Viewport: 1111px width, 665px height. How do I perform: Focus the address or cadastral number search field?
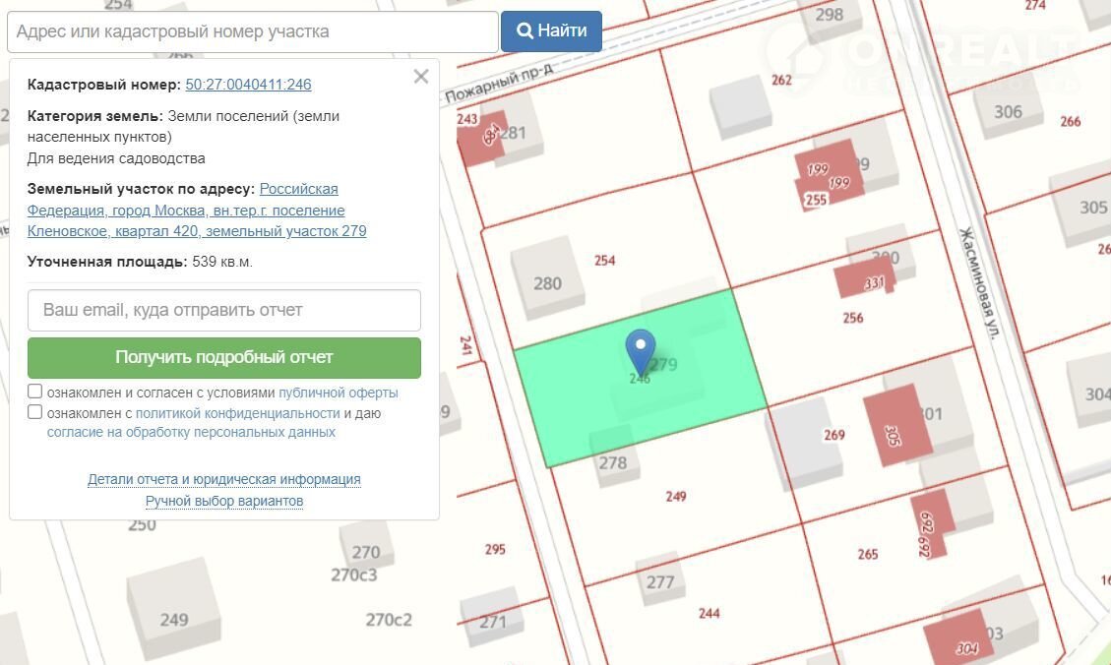point(252,31)
